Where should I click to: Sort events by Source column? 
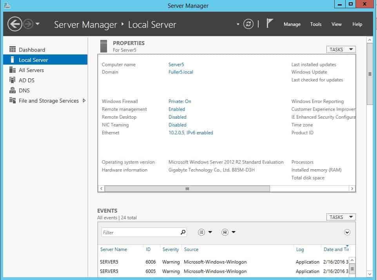[191, 249]
